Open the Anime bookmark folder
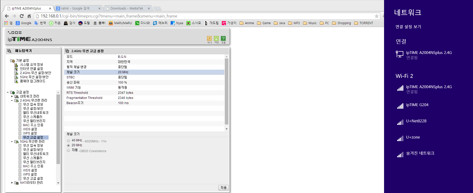This screenshot has width=473, height=193. pyautogui.click(x=247, y=23)
